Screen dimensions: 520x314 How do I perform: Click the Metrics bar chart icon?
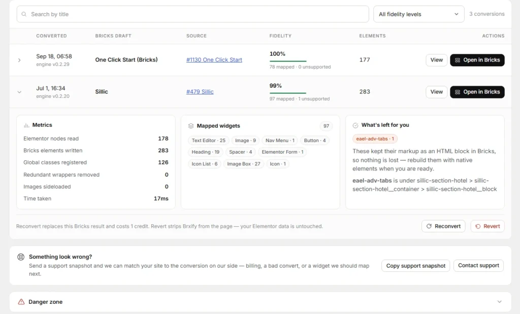coord(26,125)
